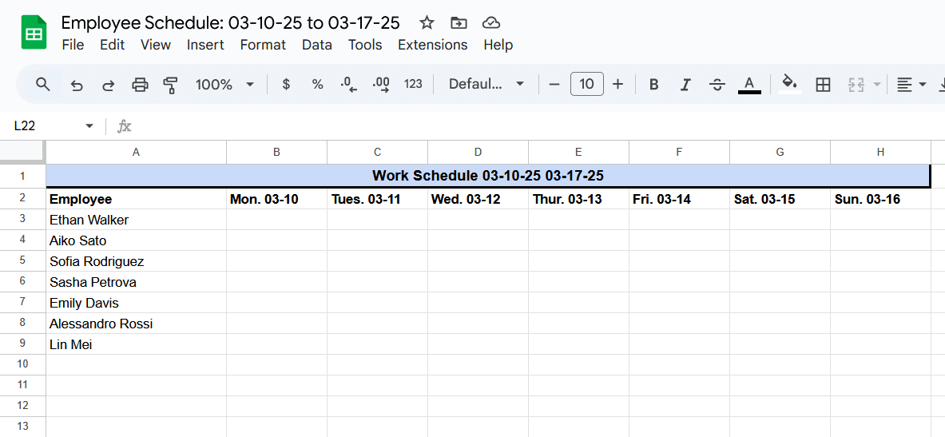This screenshot has height=437, width=945.
Task: Open the Name box dropdown arrow
Action: pos(89,126)
